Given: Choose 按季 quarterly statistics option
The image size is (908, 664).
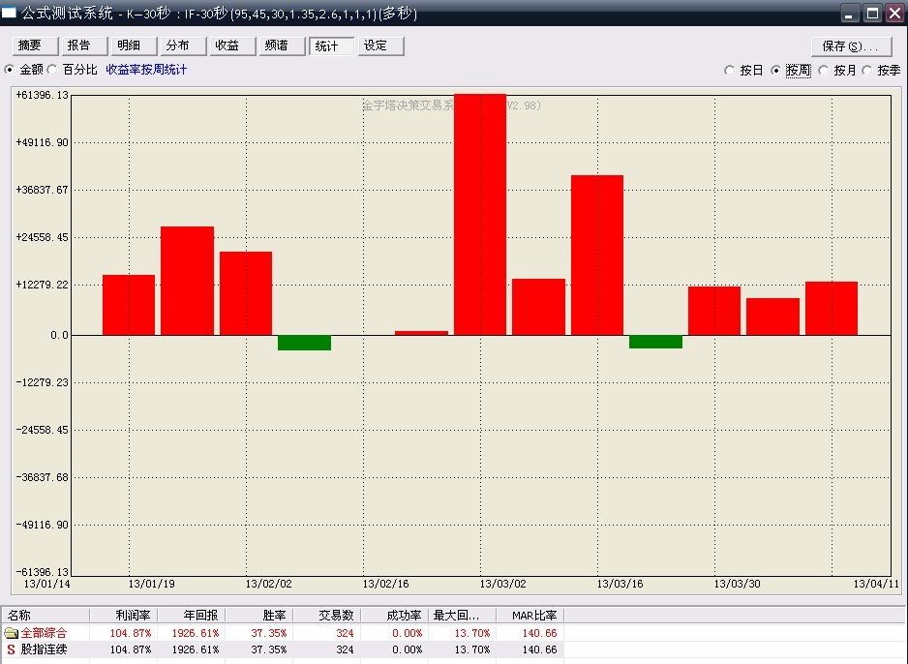Looking at the screenshot, I should point(867,71).
